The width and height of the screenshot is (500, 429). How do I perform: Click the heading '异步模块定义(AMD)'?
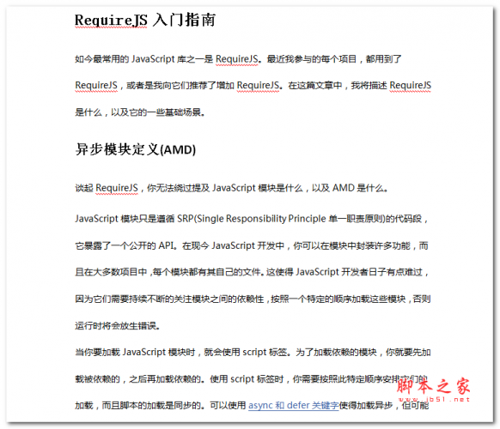click(136, 149)
